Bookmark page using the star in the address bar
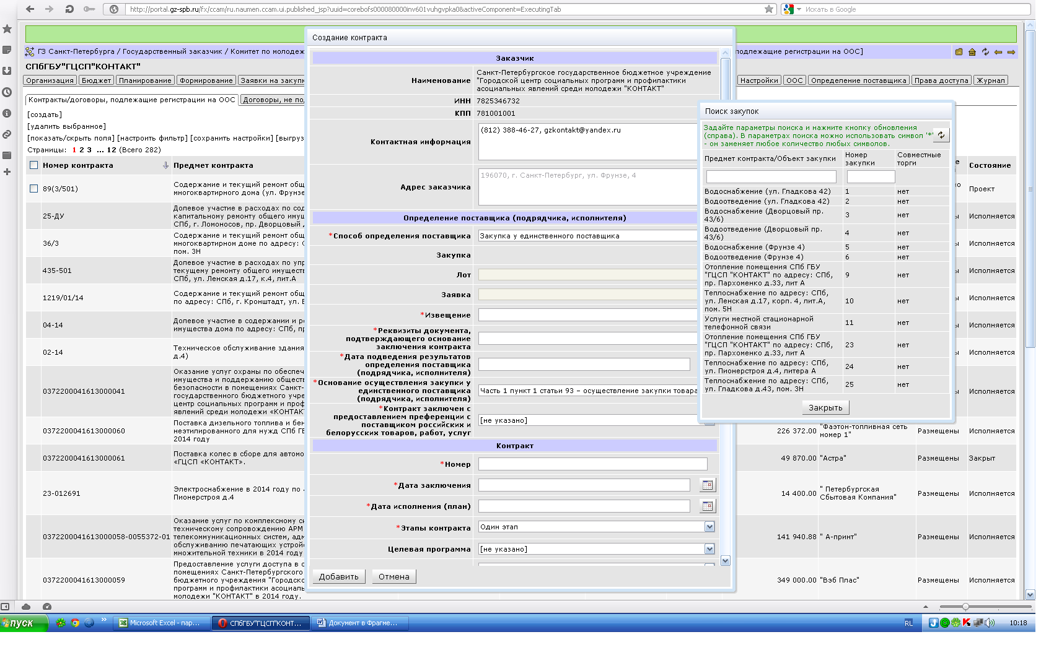 click(769, 9)
